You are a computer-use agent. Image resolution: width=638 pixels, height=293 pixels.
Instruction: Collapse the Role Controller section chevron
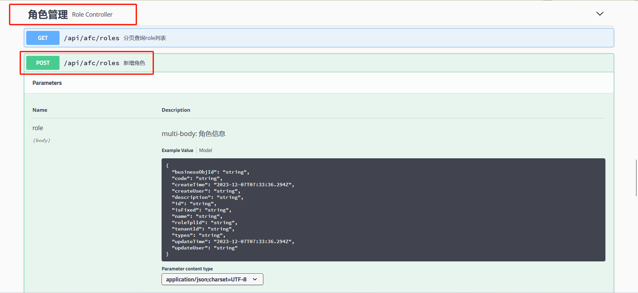[x=599, y=14]
